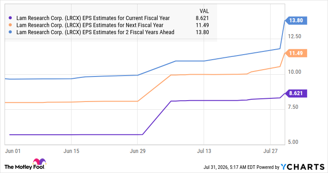Select the EPS Estimates for Next Fiscal Year legend label
This screenshot has width=328, height=173.
click(x=90, y=25)
